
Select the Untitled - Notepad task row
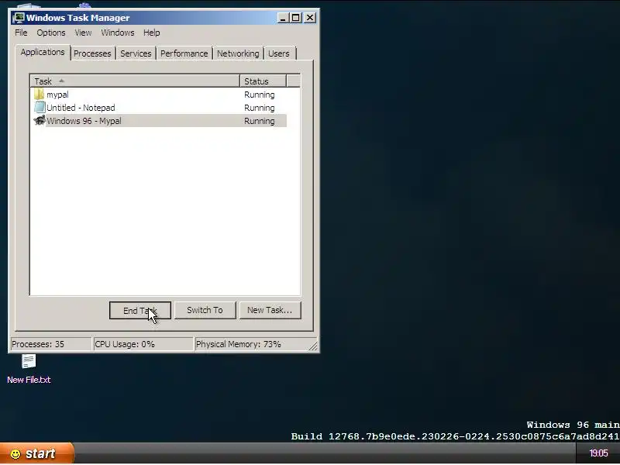click(160, 108)
